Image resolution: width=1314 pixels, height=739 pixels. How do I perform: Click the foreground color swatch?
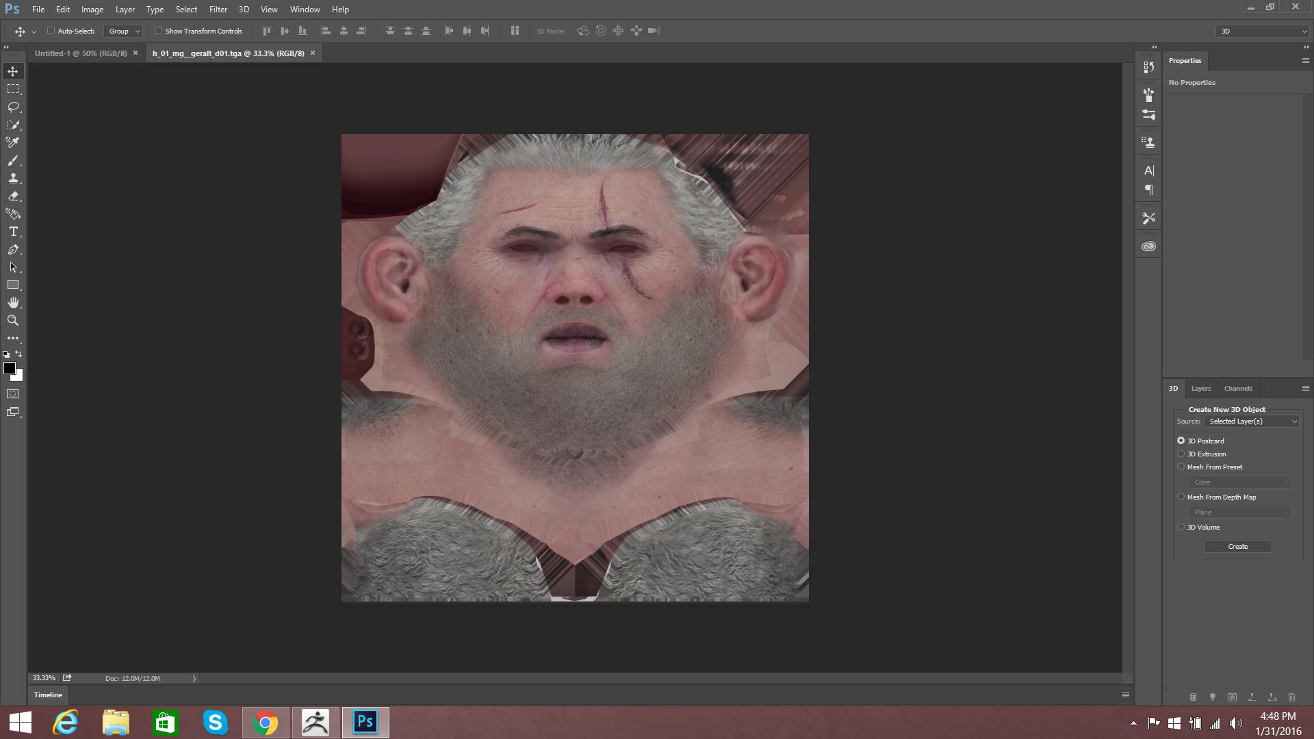(x=10, y=369)
